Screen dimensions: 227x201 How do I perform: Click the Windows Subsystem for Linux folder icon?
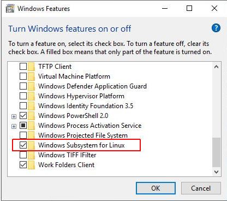(32, 145)
